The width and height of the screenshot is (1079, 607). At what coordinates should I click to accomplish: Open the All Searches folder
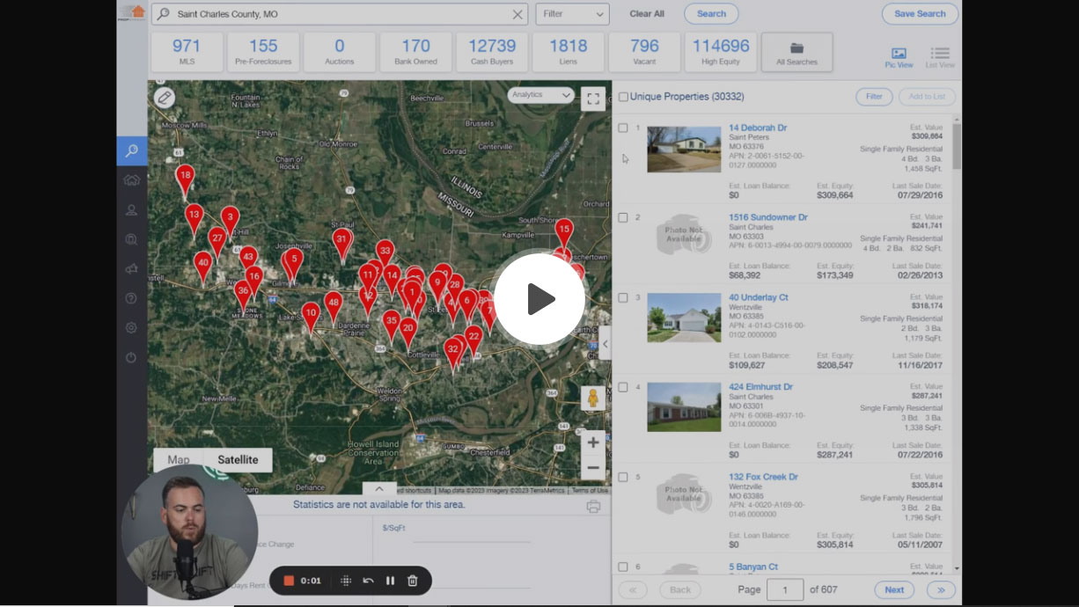(x=796, y=52)
